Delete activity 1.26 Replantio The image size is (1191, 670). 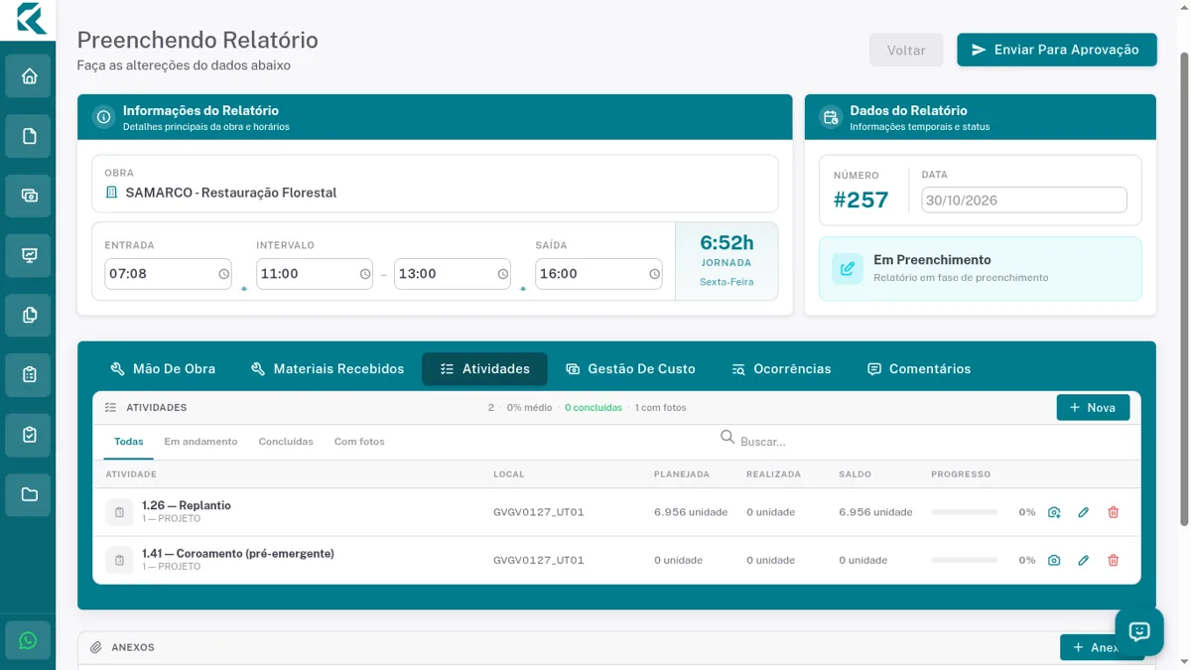point(1114,512)
